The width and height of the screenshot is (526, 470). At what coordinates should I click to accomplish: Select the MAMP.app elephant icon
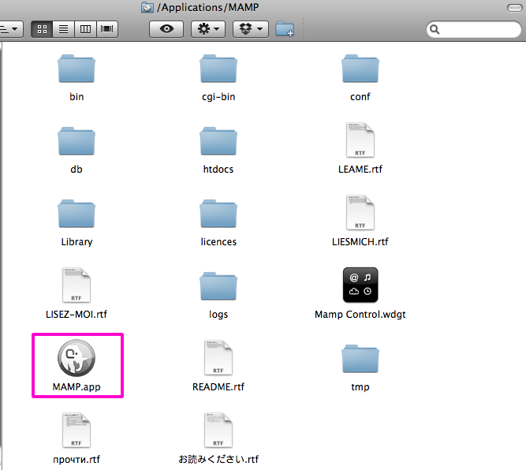click(76, 357)
